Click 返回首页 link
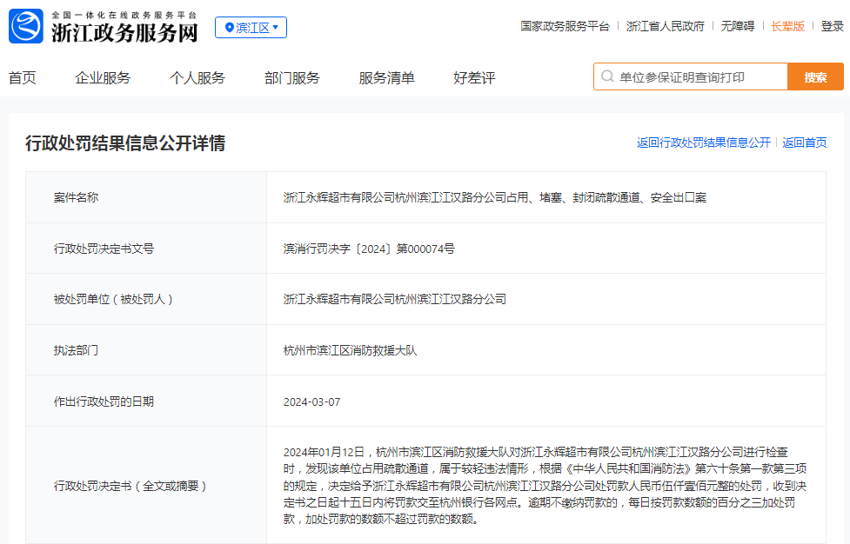This screenshot has width=850, height=544. coord(805,143)
